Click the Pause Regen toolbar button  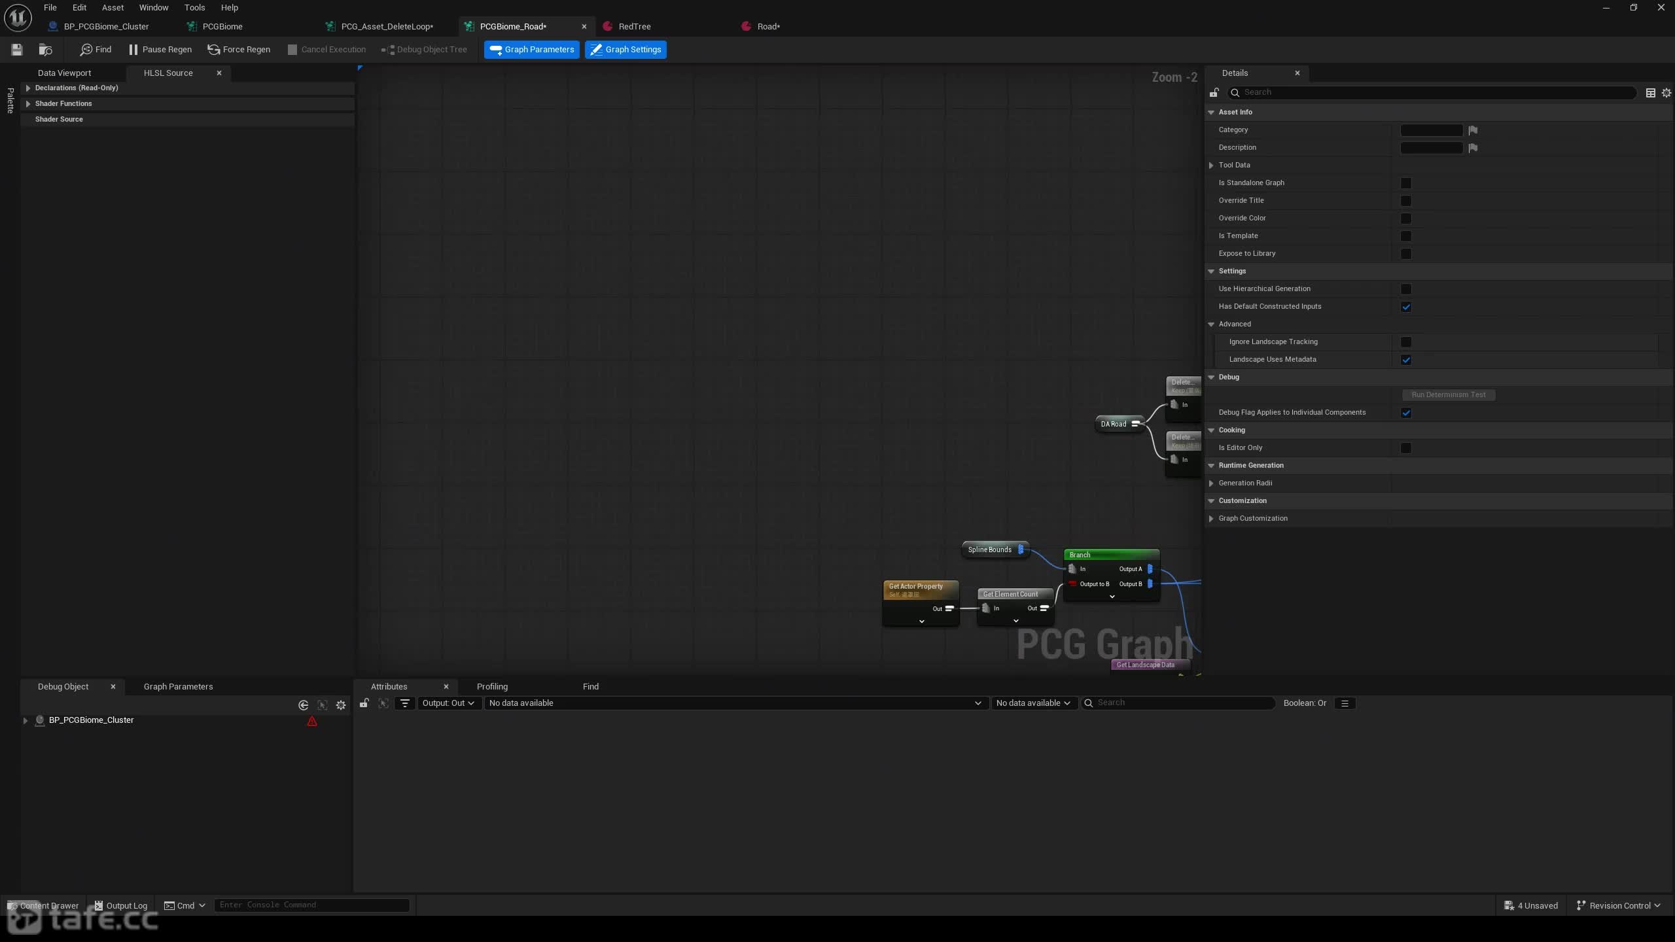tap(160, 50)
